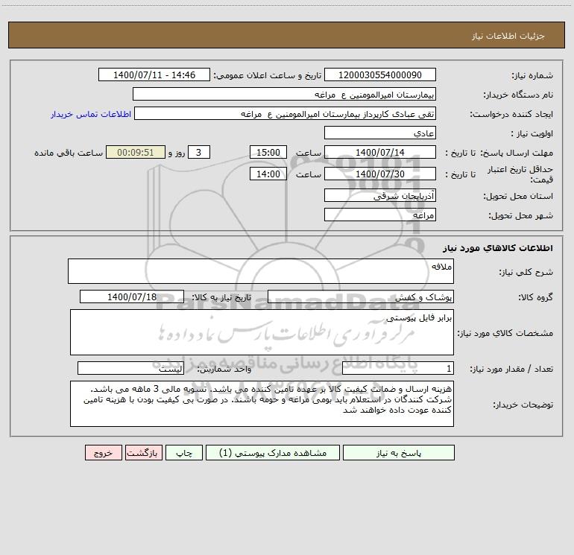574x555 pixels.
Task: Click the چاپ print button
Action: tap(184, 453)
